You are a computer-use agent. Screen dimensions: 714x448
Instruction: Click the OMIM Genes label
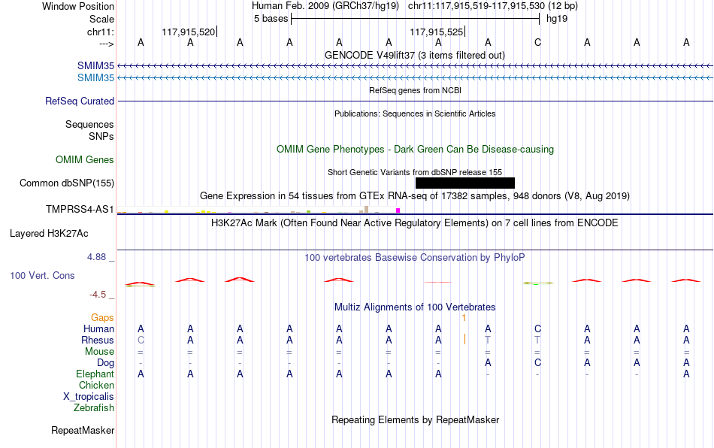[x=85, y=160]
